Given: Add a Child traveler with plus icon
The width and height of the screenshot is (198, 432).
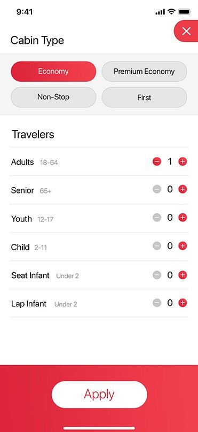Looking at the screenshot, I should [x=183, y=246].
